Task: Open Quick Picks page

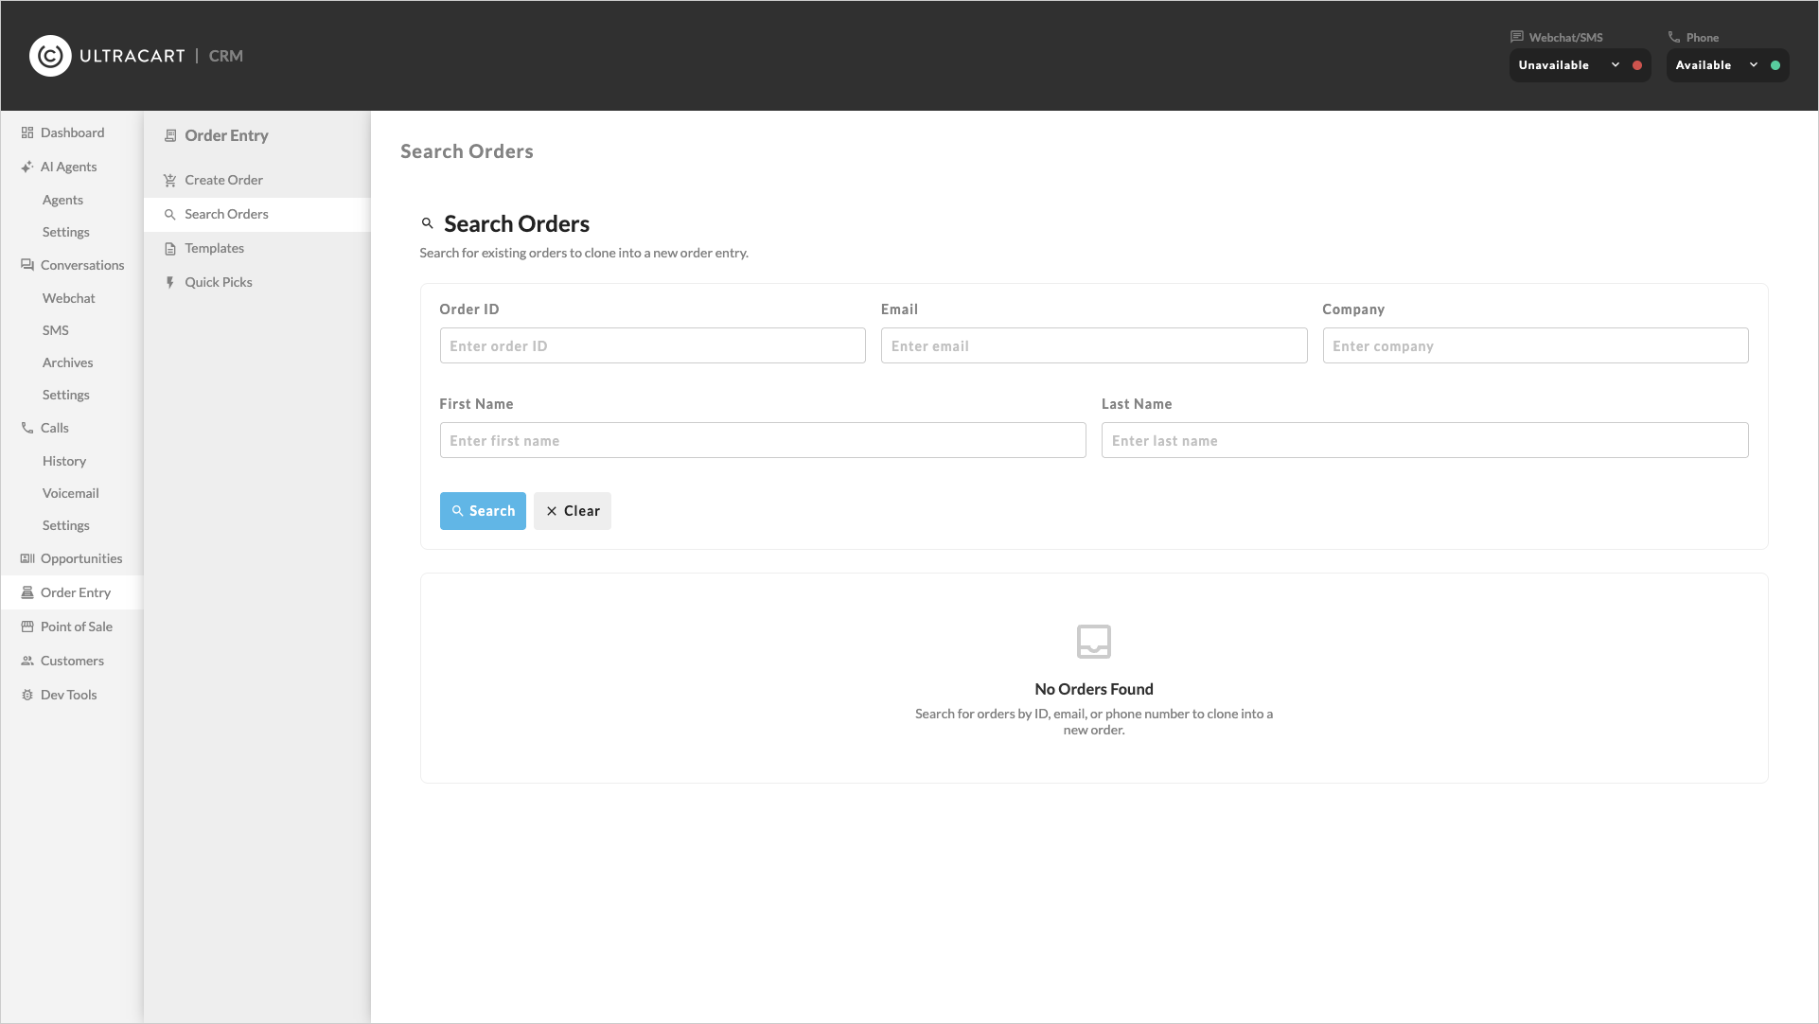Action: click(256, 282)
